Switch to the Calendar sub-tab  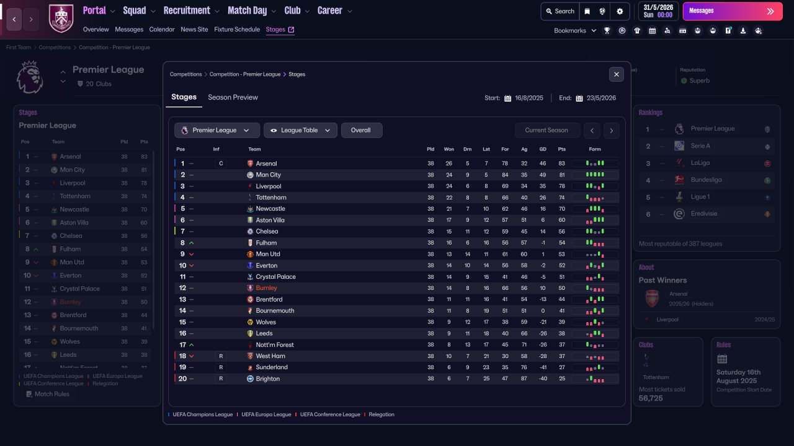click(x=162, y=30)
